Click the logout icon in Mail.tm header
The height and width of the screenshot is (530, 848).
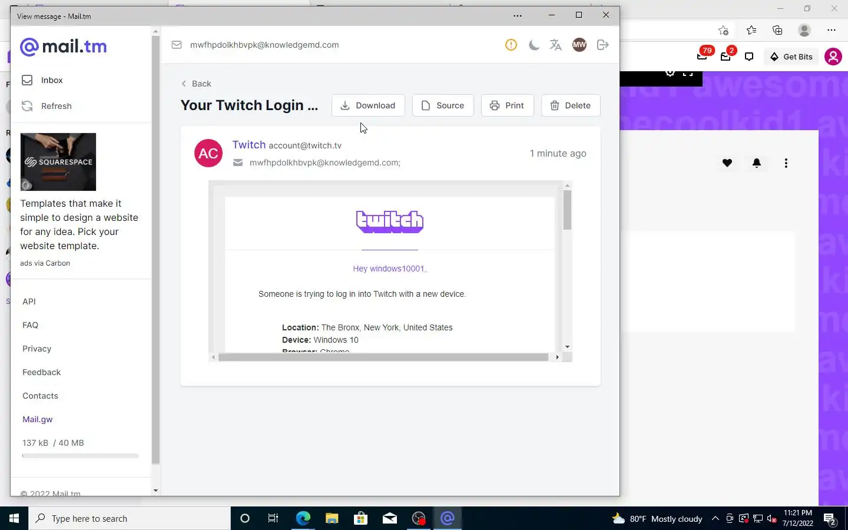click(x=602, y=45)
